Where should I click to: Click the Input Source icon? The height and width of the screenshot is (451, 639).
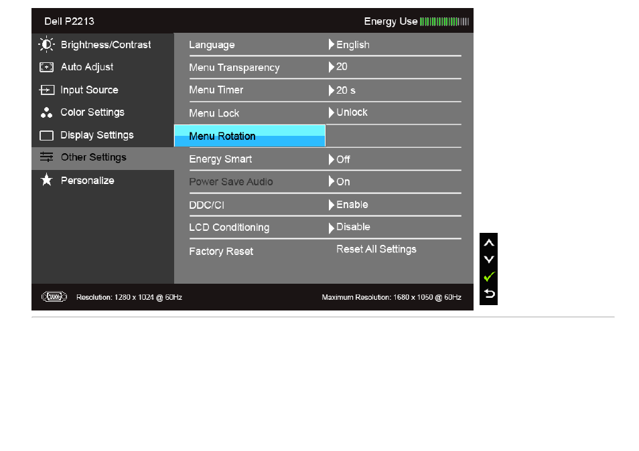point(46,90)
